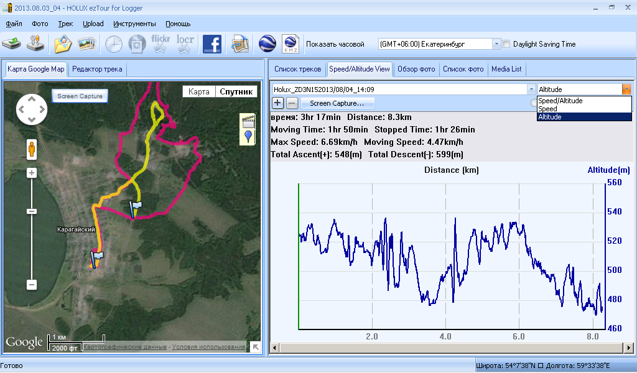Click the read log from device icon
The width and height of the screenshot is (637, 373).
(x=11, y=44)
